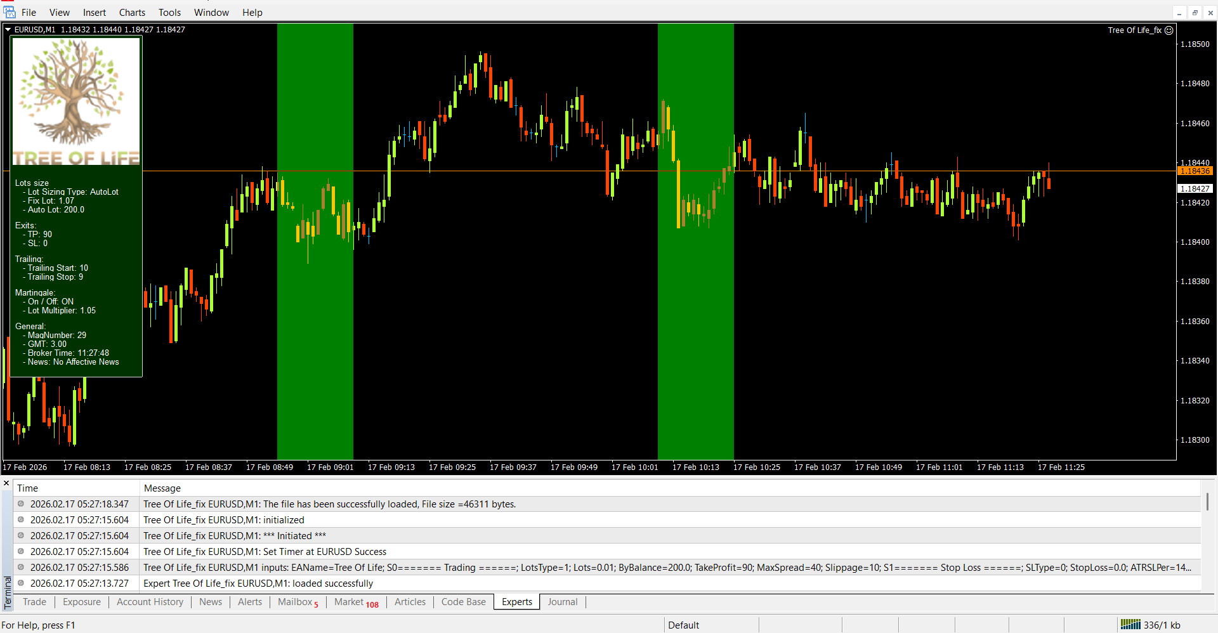Click the MetaTrader chart icon beside File
The width and height of the screenshot is (1218, 633).
pyautogui.click(x=10, y=12)
